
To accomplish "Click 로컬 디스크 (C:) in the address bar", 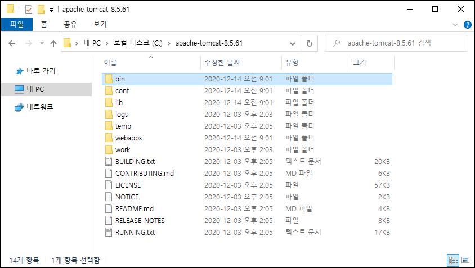I will point(138,43).
